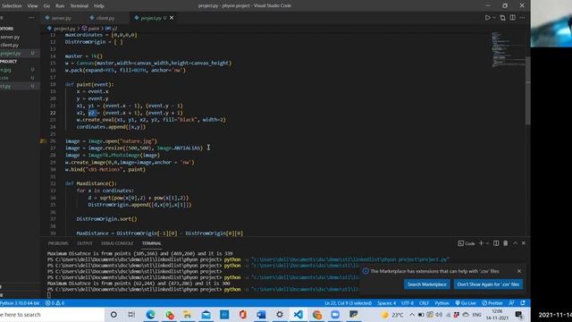Open the notifications bell in status bar
Image resolution: width=572 pixels, height=322 pixels.
click(x=523, y=303)
